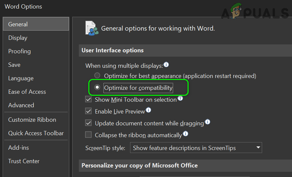
Task: Open the Quick Access Toolbar category
Action: (36, 133)
